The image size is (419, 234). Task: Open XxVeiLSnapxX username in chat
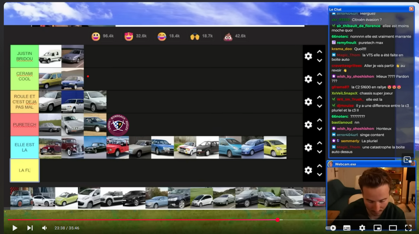[344, 93]
